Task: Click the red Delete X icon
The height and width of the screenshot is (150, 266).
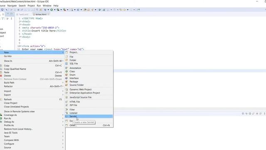Action: tap(1, 76)
